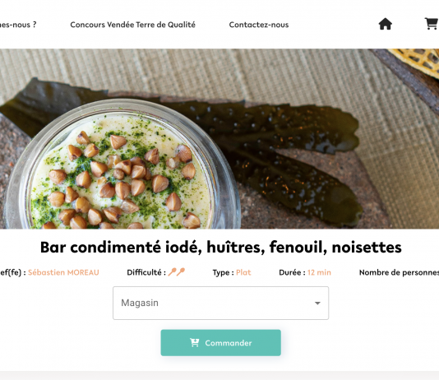The image size is (439, 380).
Task: Click the recipe title heading
Action: (x=220, y=248)
